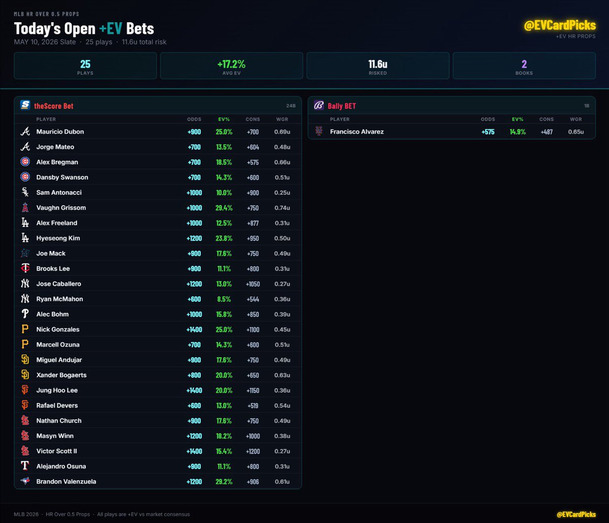Click the White Sox logo beside Sam Antonacci
The width and height of the screenshot is (609, 523).
coord(25,192)
